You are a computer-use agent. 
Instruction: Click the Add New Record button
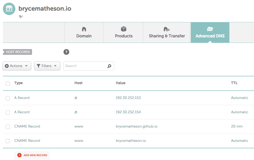point(32,155)
